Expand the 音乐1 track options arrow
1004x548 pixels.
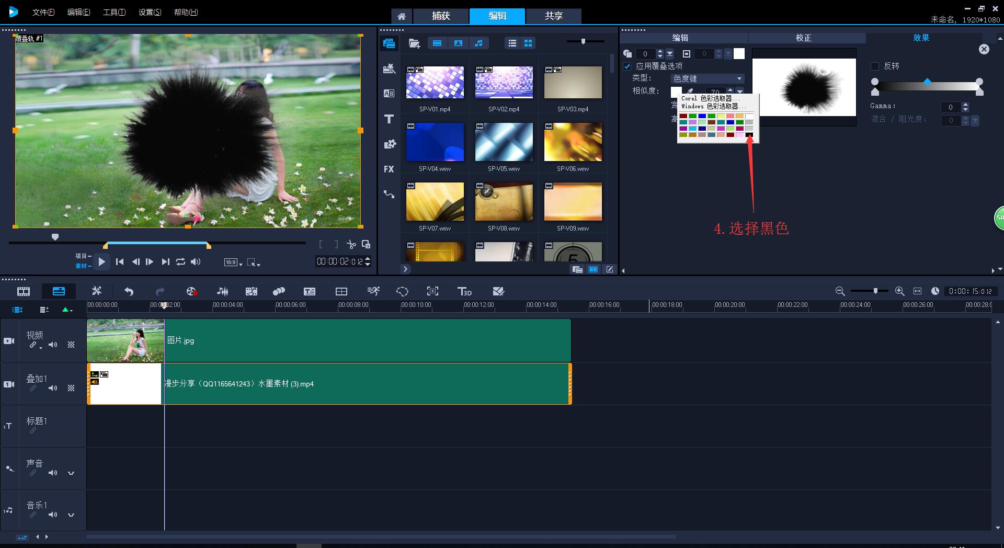[71, 515]
